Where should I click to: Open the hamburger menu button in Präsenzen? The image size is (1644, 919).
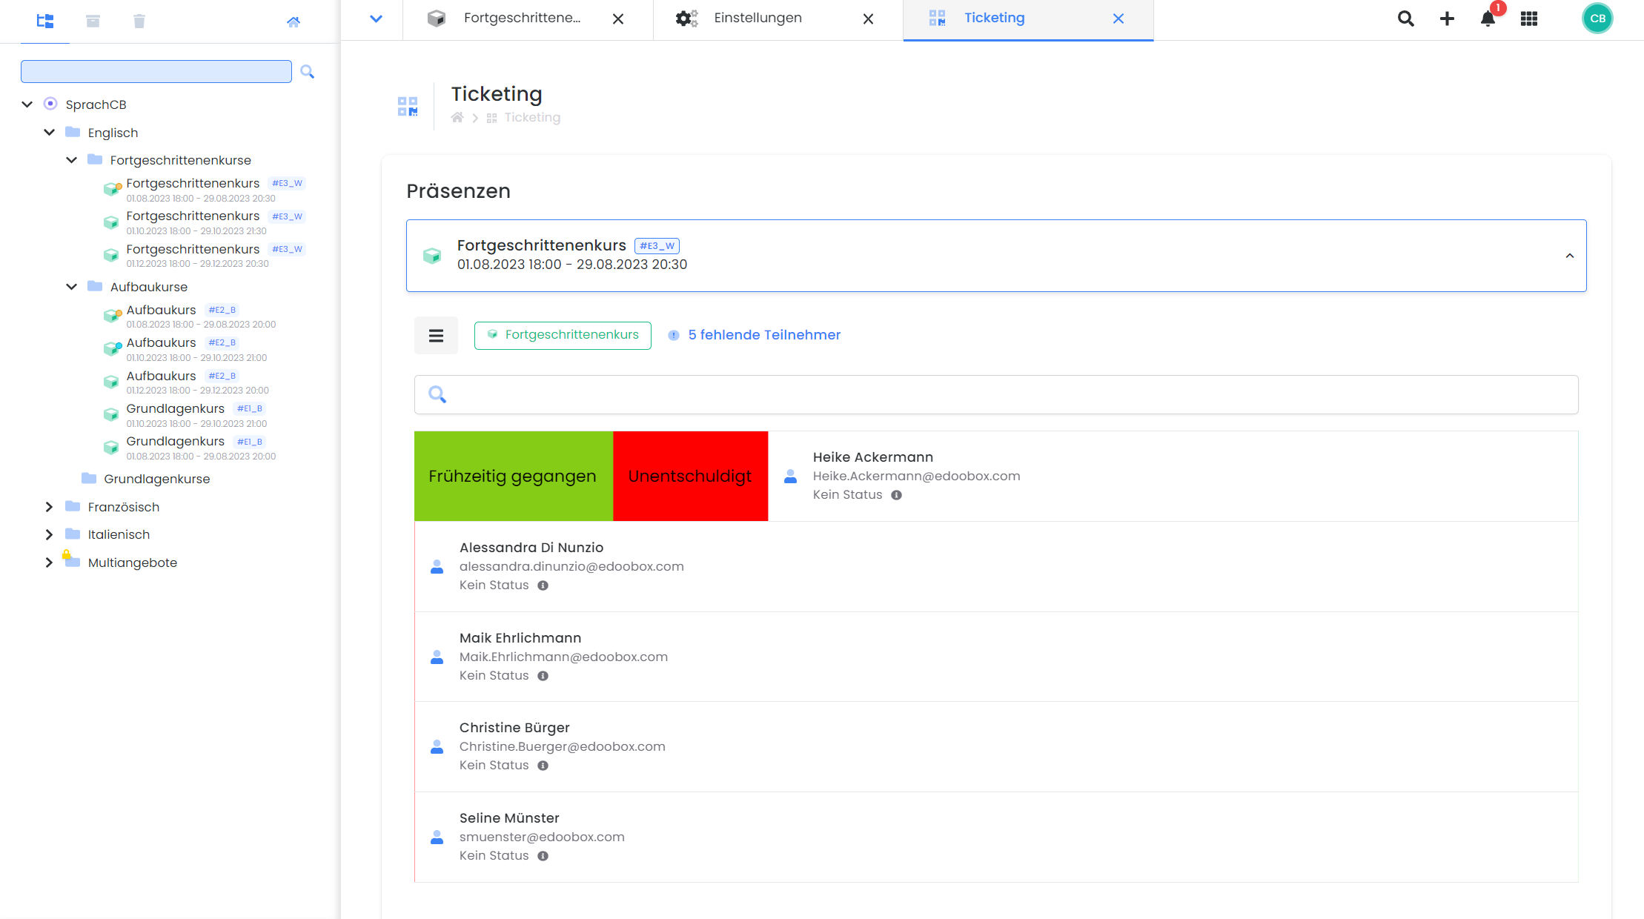[436, 336]
